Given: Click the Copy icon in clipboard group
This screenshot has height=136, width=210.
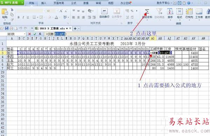Looking at the screenshot, I should pyautogui.click(x=12, y=14).
